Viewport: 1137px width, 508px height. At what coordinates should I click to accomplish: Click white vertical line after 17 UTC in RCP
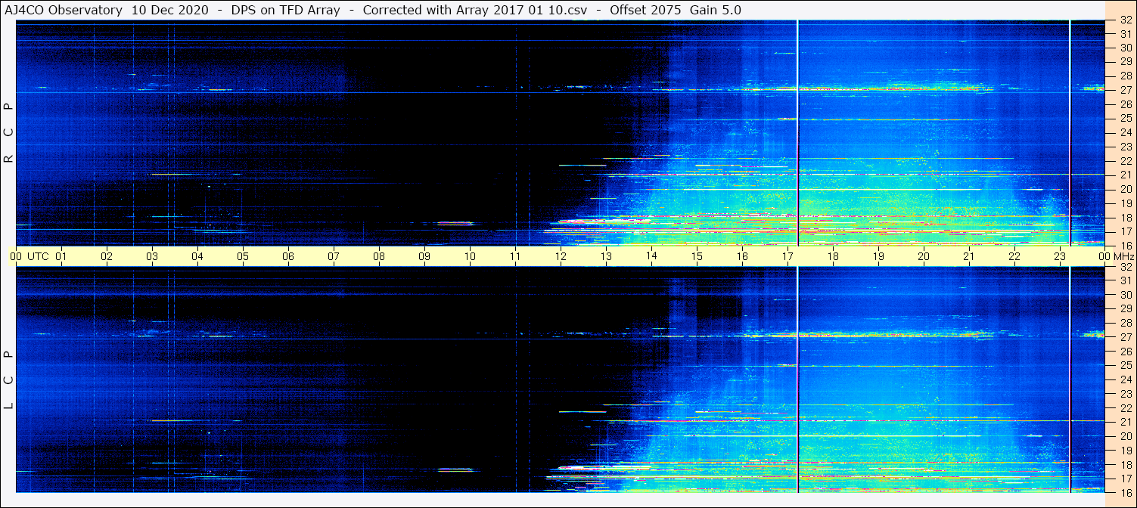pyautogui.click(x=798, y=132)
